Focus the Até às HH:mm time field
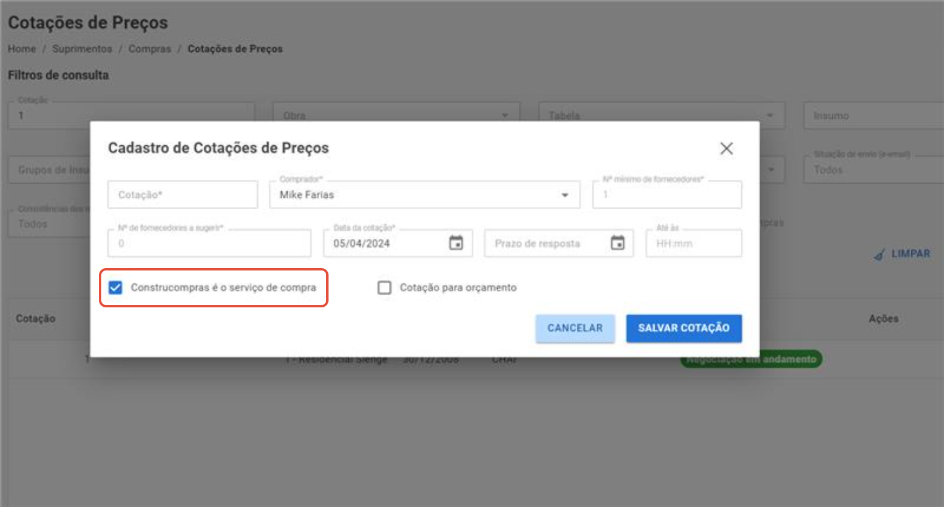 (x=693, y=243)
